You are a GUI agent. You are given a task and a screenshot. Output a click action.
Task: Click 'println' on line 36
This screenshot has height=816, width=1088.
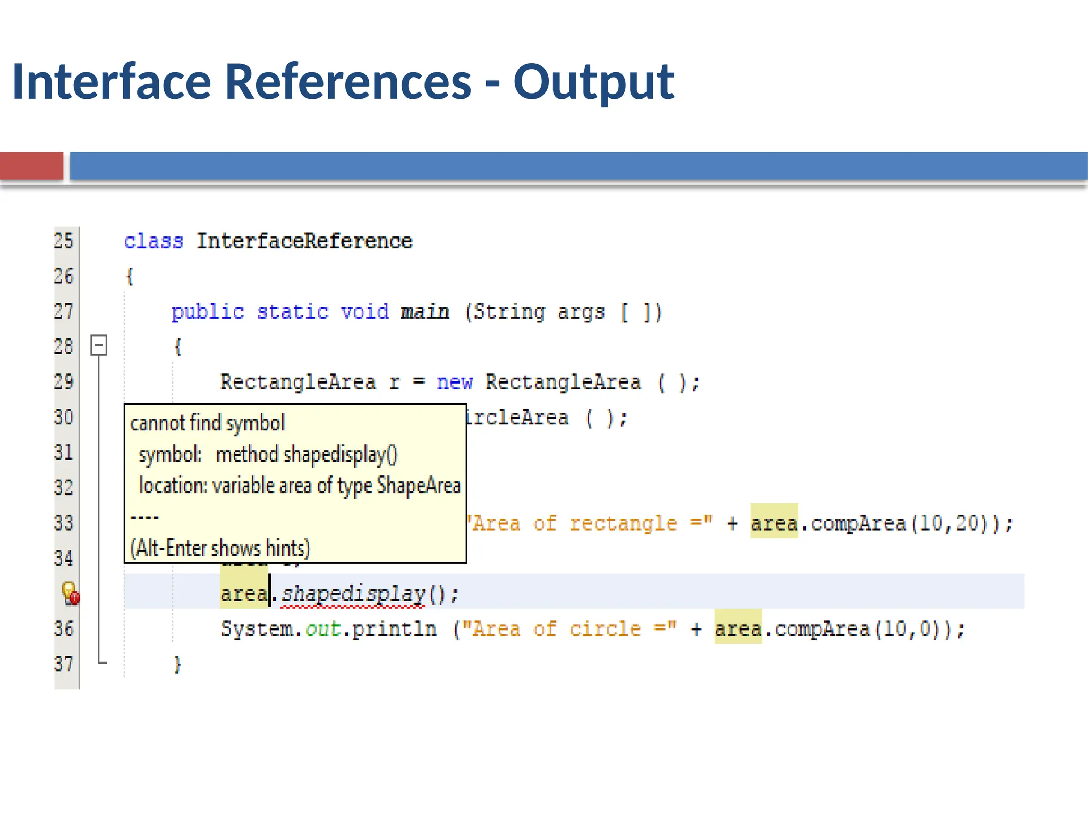pos(394,630)
